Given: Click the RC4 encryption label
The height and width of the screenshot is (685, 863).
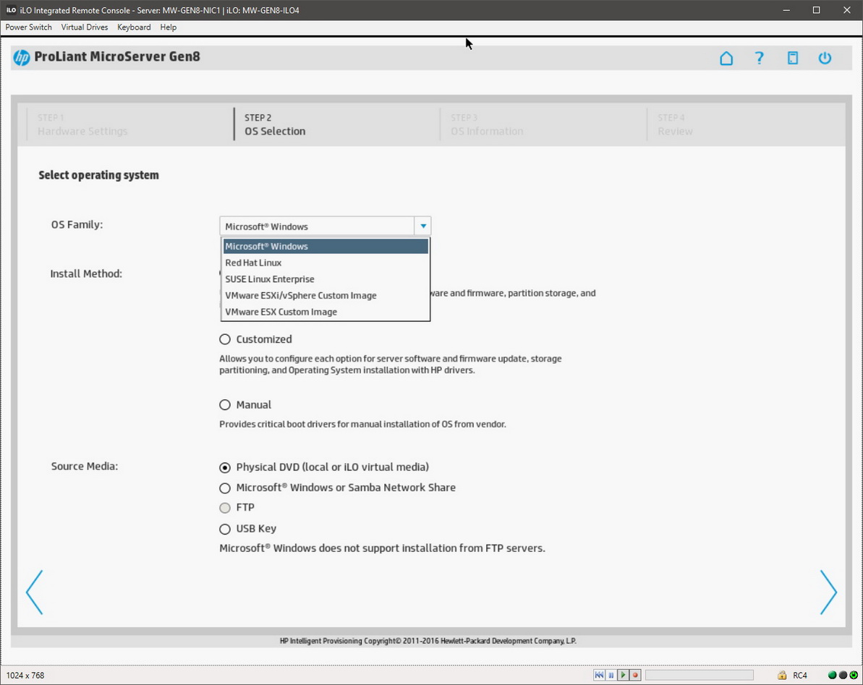Looking at the screenshot, I should (800, 675).
